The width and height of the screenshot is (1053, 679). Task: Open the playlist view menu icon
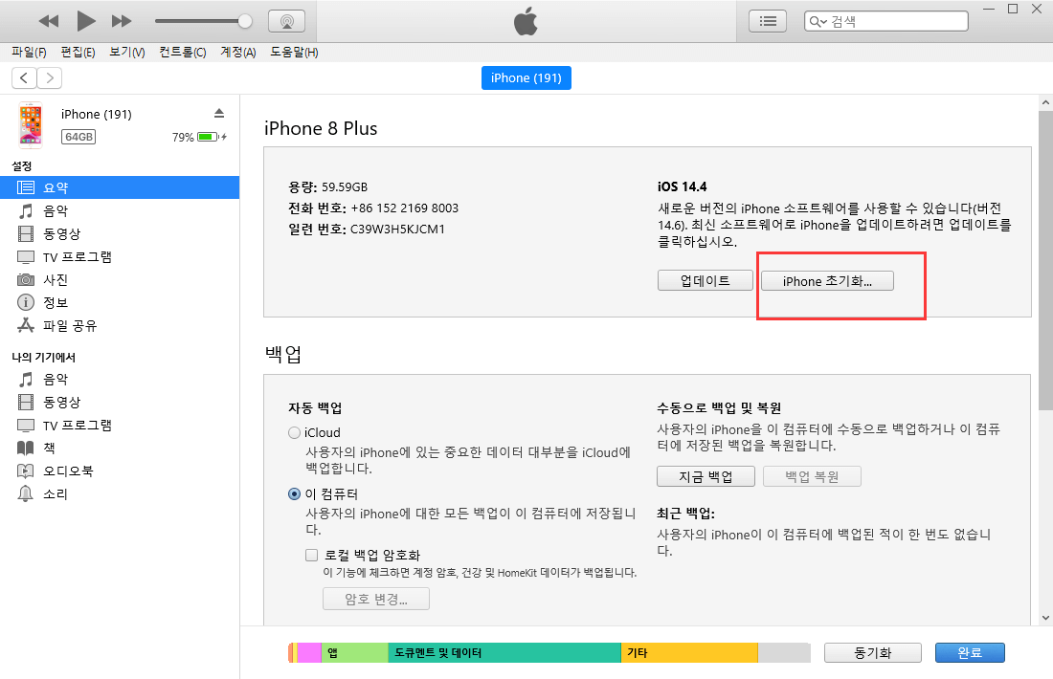(767, 20)
